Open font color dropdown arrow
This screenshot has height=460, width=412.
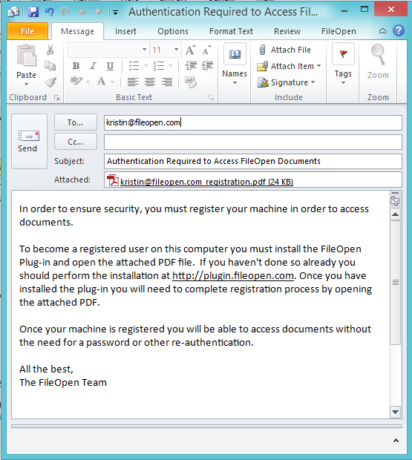pyautogui.click(x=112, y=82)
